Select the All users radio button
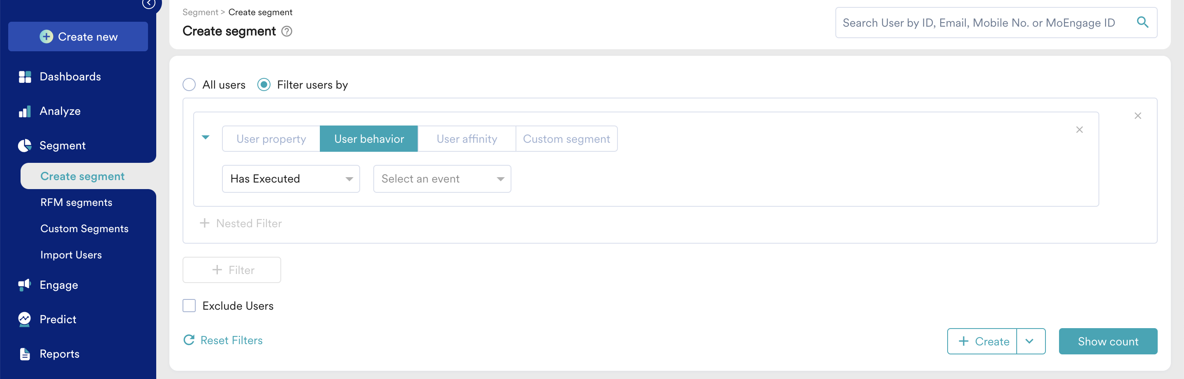The width and height of the screenshot is (1184, 379). [189, 84]
